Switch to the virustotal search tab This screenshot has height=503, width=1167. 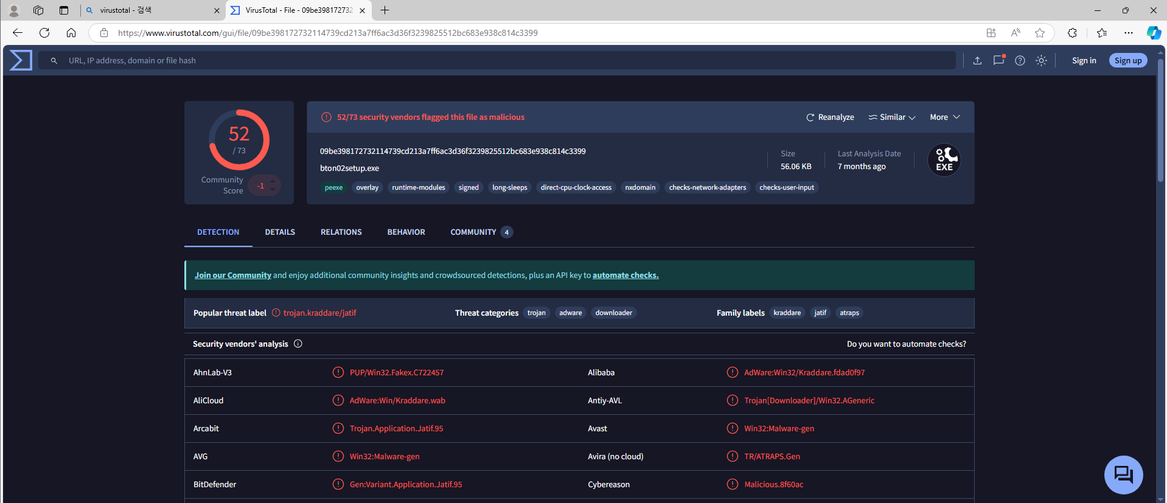pos(152,10)
